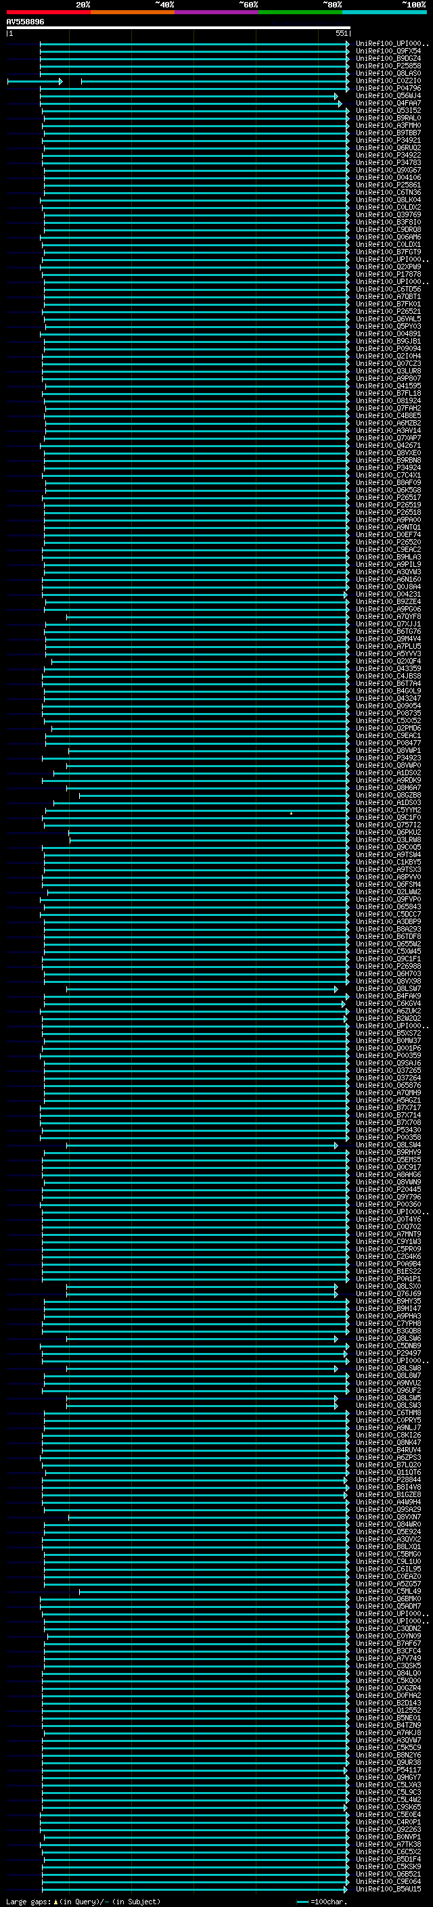Open hit UniRef100_Q4FAA7

pyautogui.click(x=388, y=103)
